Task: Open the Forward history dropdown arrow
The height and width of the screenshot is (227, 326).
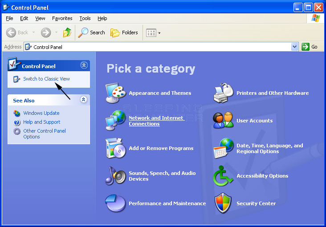Action: (56, 32)
